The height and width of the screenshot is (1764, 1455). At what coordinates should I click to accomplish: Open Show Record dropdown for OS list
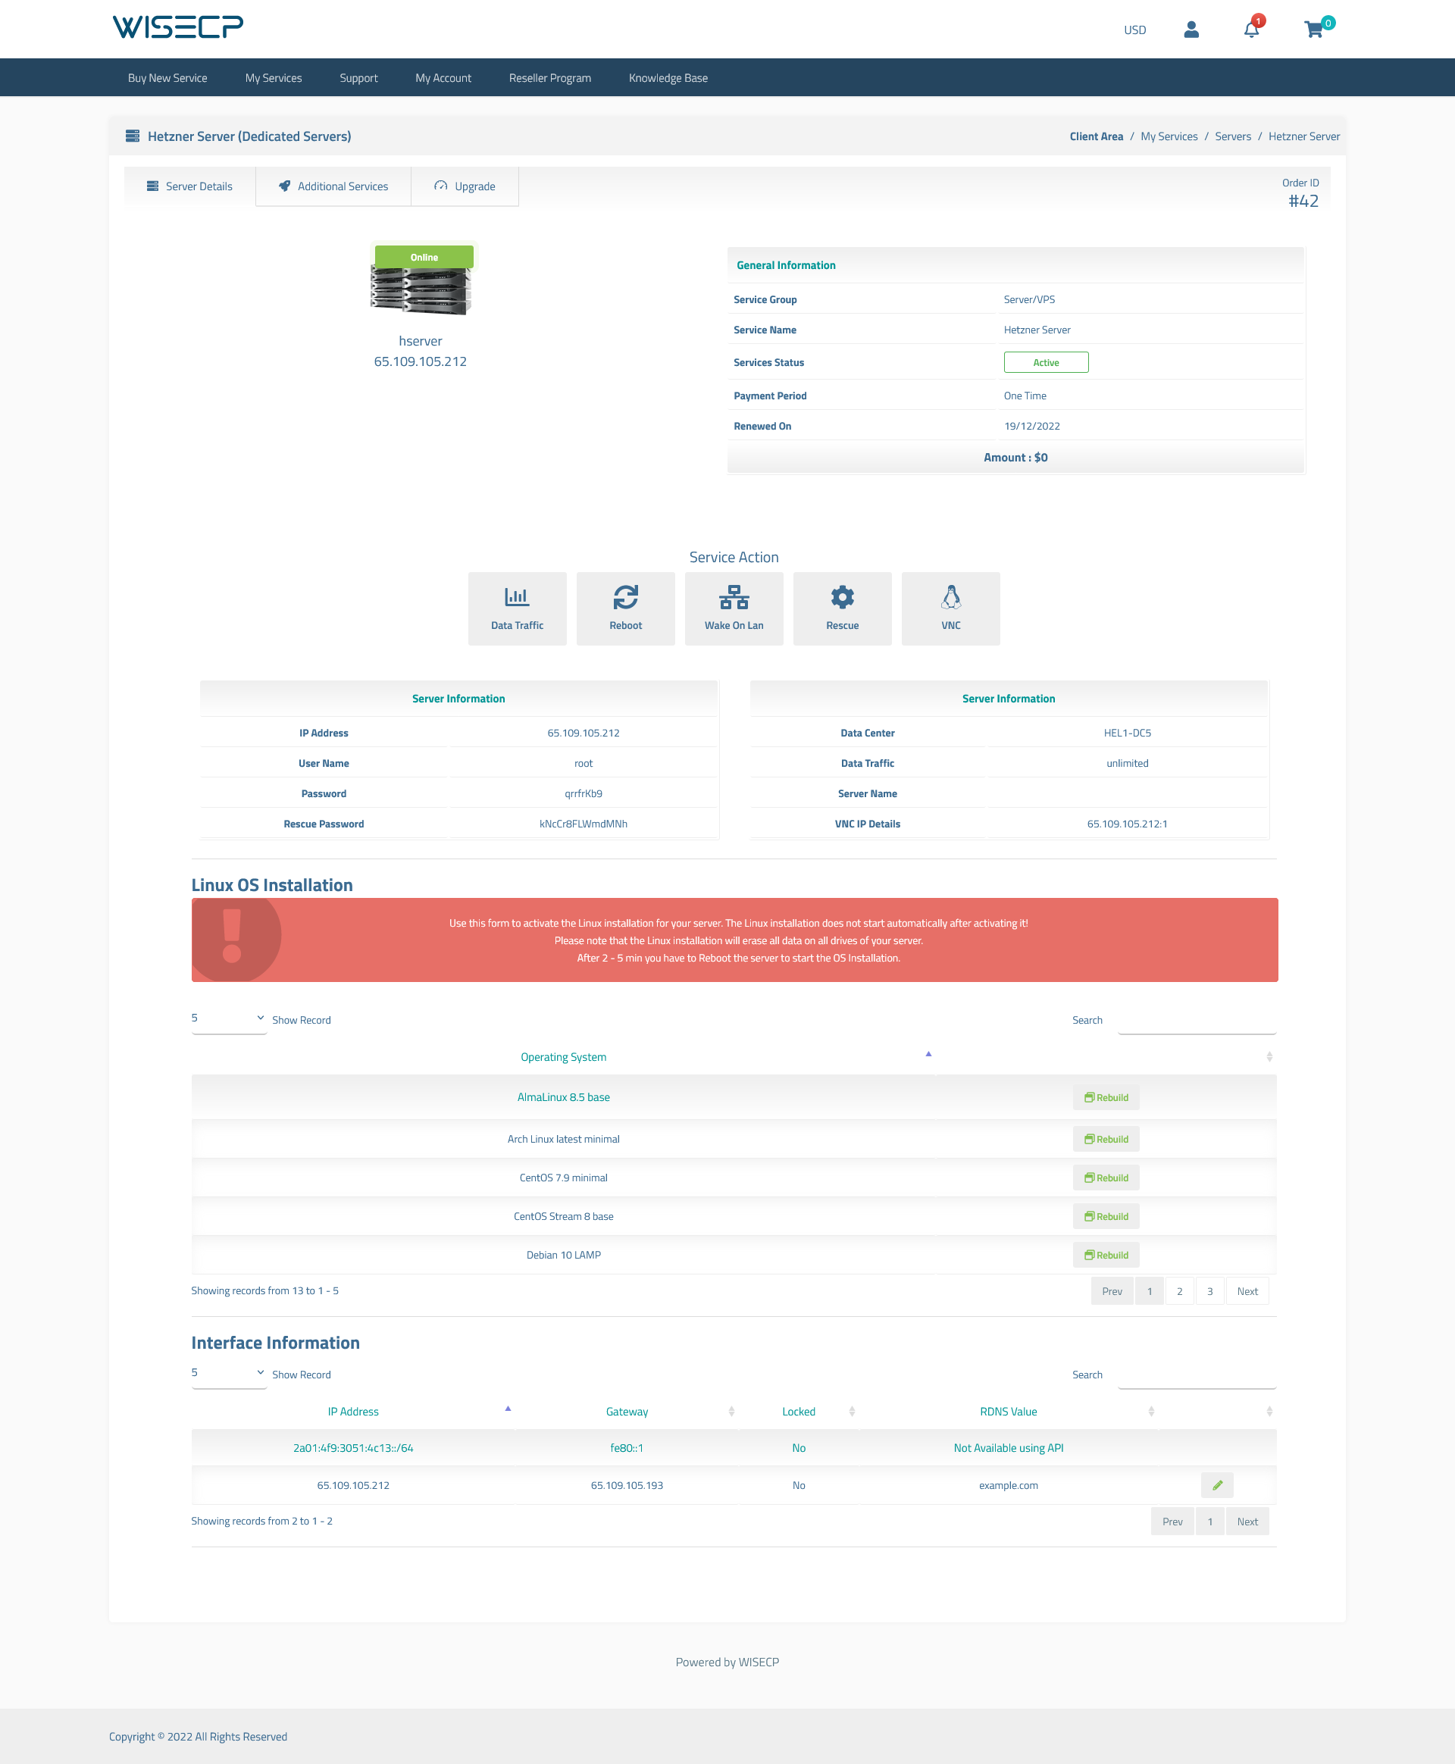click(229, 1018)
